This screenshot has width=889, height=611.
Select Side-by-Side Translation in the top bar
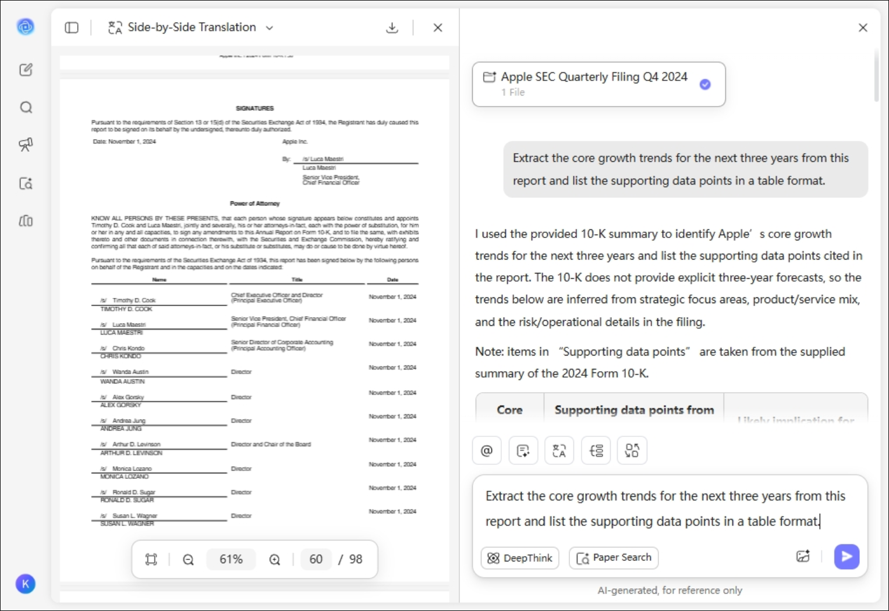pos(191,27)
